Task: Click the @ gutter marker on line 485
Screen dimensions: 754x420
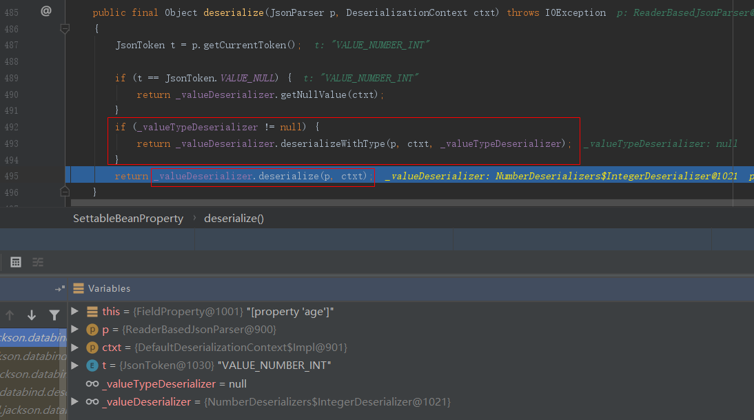Action: pos(46,11)
